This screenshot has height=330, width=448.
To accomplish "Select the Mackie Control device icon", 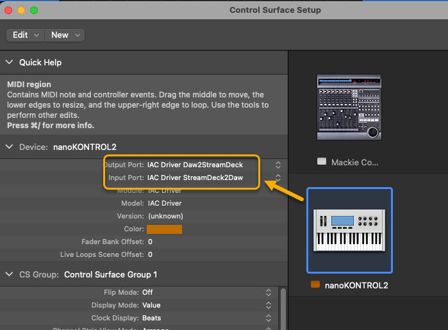I will [x=349, y=107].
